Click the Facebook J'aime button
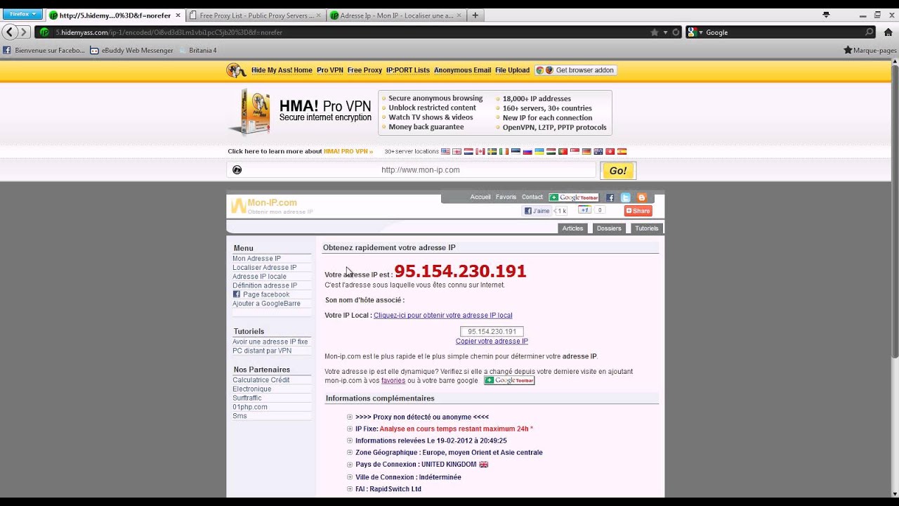899x506 pixels. (x=537, y=211)
